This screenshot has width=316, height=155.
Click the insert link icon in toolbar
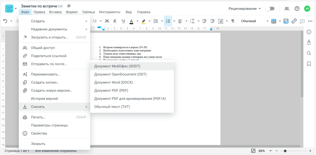(294, 21)
